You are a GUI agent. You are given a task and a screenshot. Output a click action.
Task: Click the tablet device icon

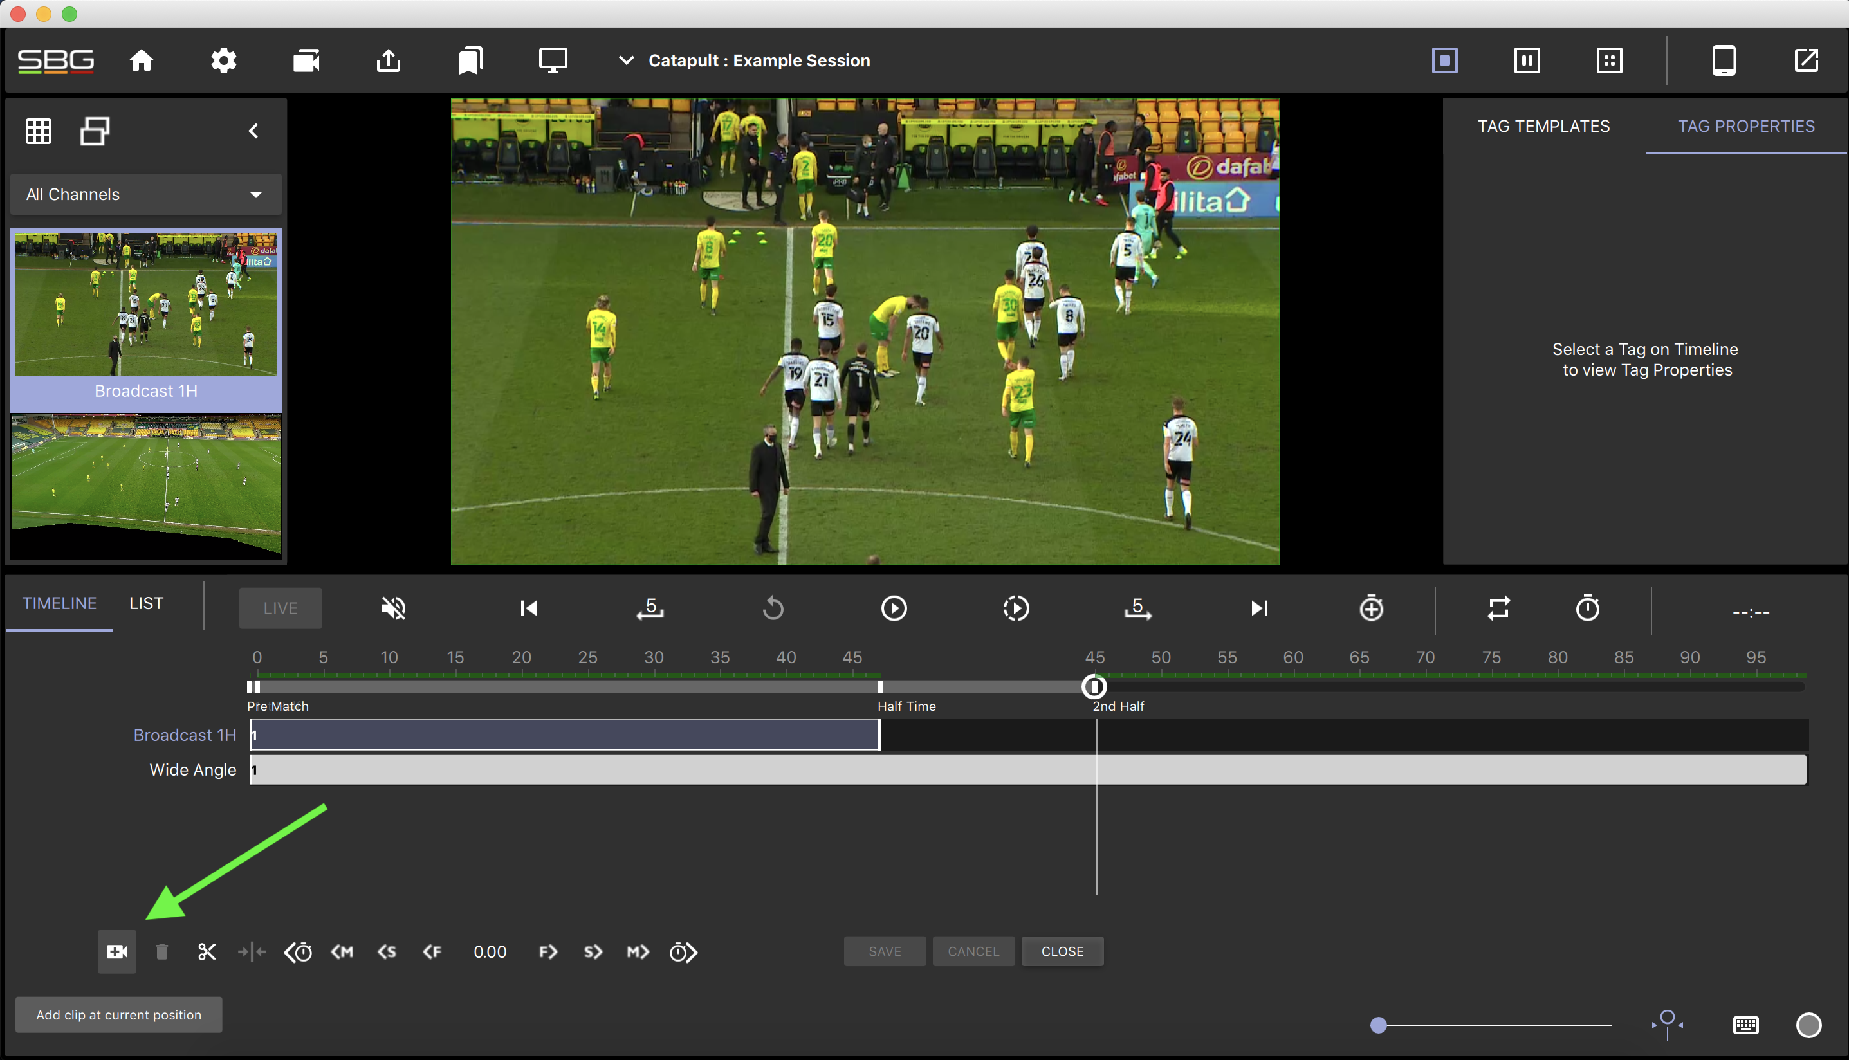click(1724, 60)
